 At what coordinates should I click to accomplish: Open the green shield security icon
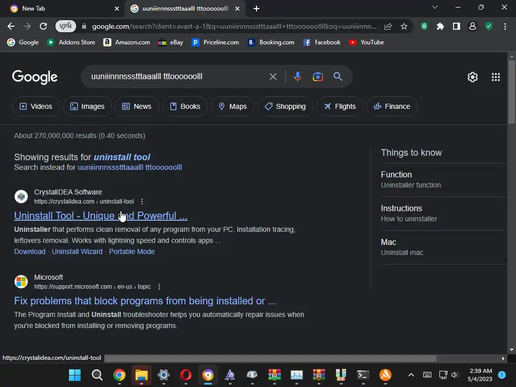point(489,26)
